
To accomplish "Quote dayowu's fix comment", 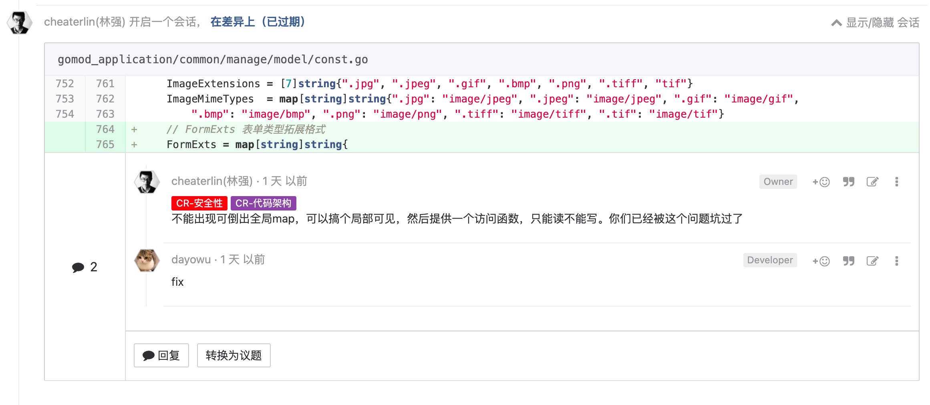I will [x=848, y=261].
